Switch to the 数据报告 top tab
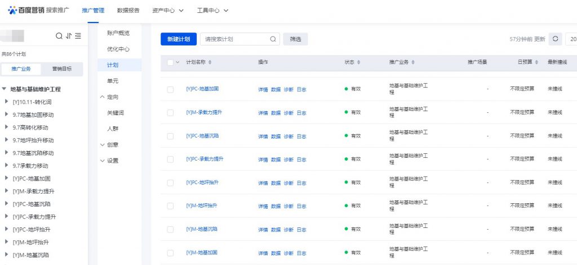This screenshot has height=265, width=577. point(128,11)
